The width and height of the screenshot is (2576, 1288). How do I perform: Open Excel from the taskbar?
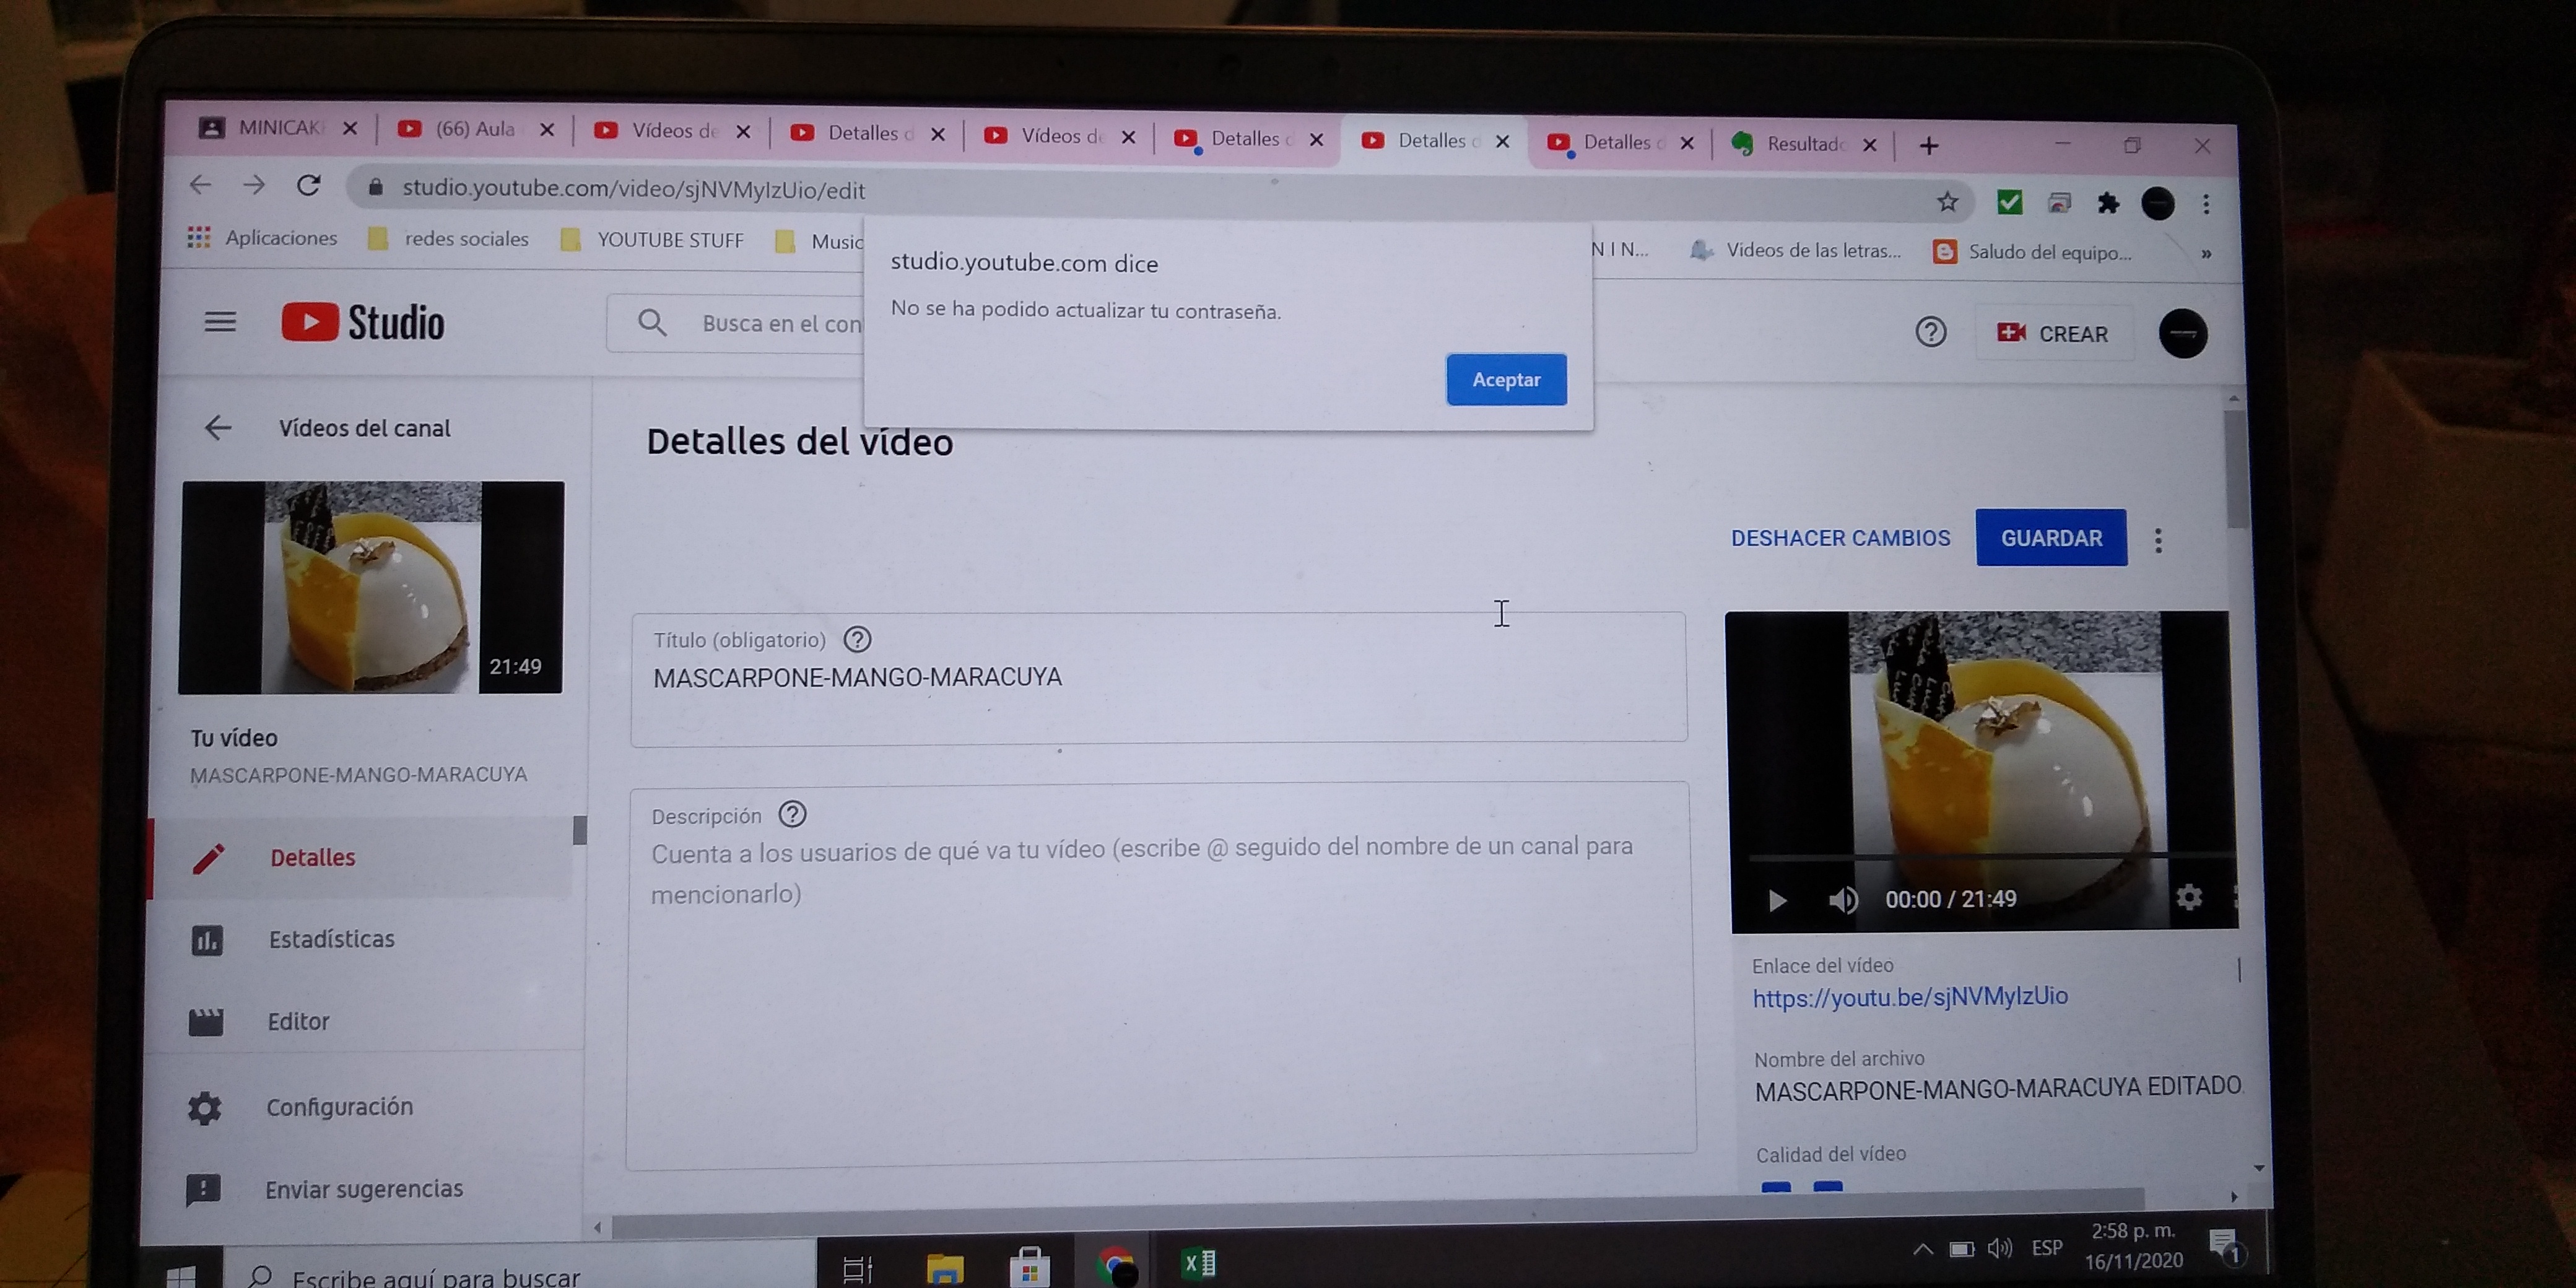coord(1199,1264)
